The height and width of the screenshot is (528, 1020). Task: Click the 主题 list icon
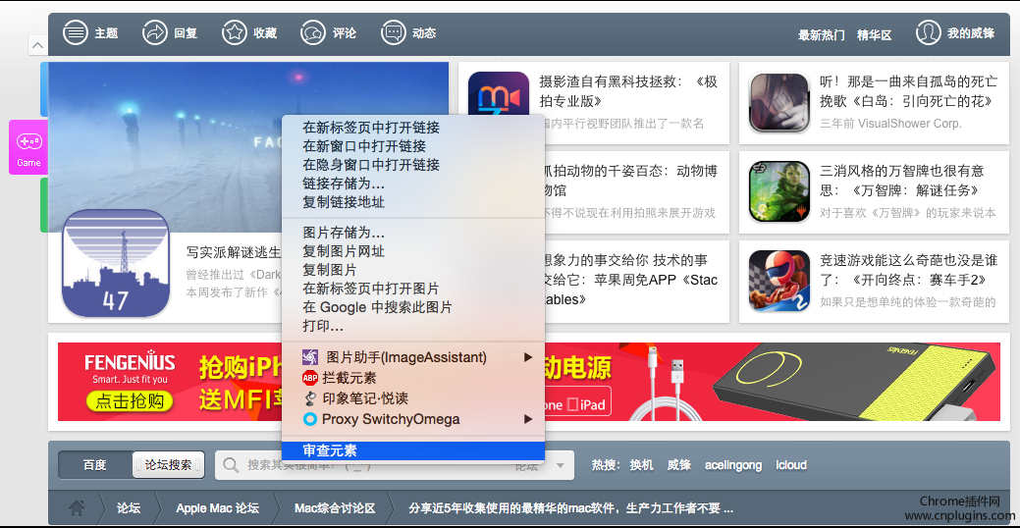point(76,32)
